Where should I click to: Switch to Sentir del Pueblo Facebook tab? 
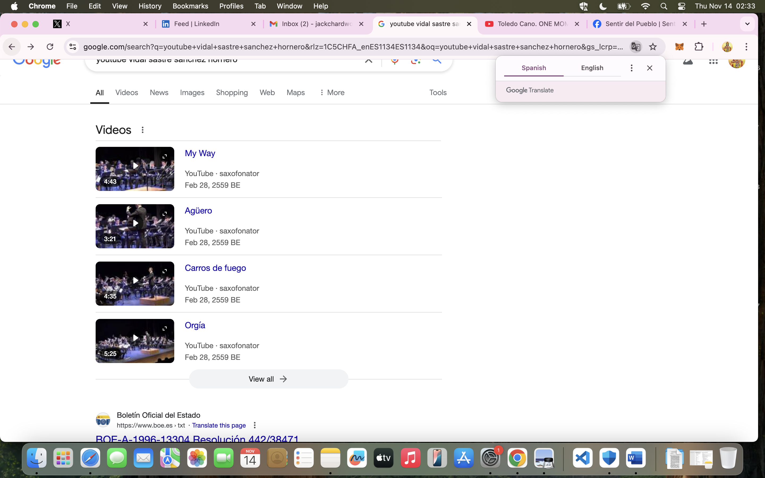640,24
